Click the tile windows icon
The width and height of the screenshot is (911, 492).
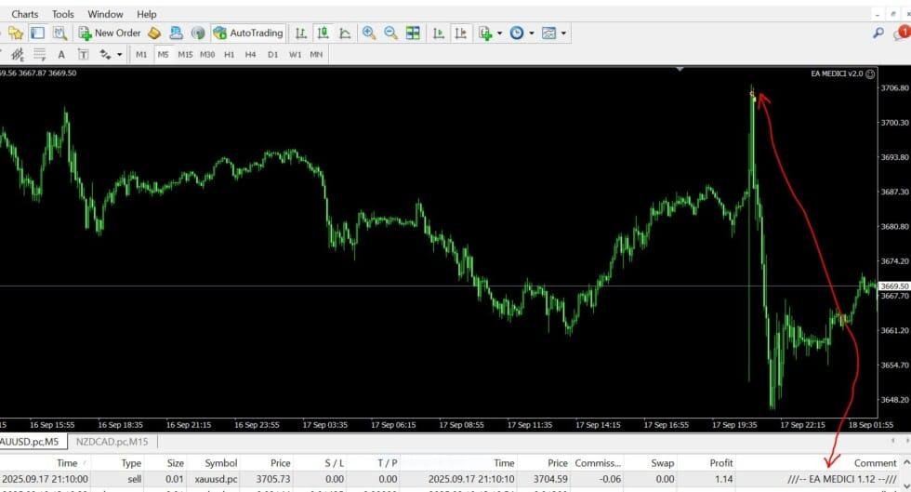tap(414, 33)
